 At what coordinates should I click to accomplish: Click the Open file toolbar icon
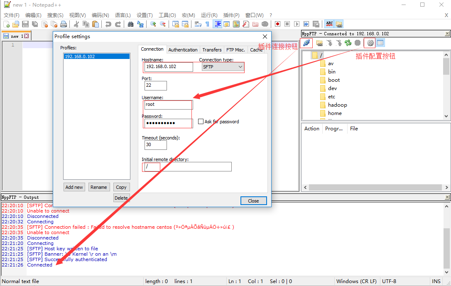click(x=15, y=24)
